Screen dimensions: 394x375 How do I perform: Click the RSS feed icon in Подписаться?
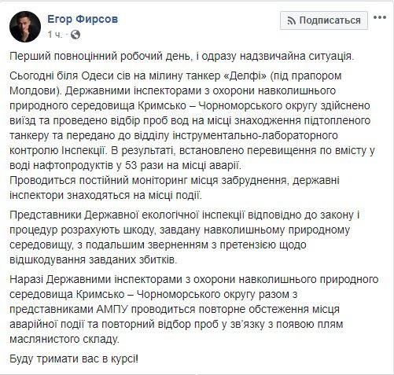pos(292,20)
